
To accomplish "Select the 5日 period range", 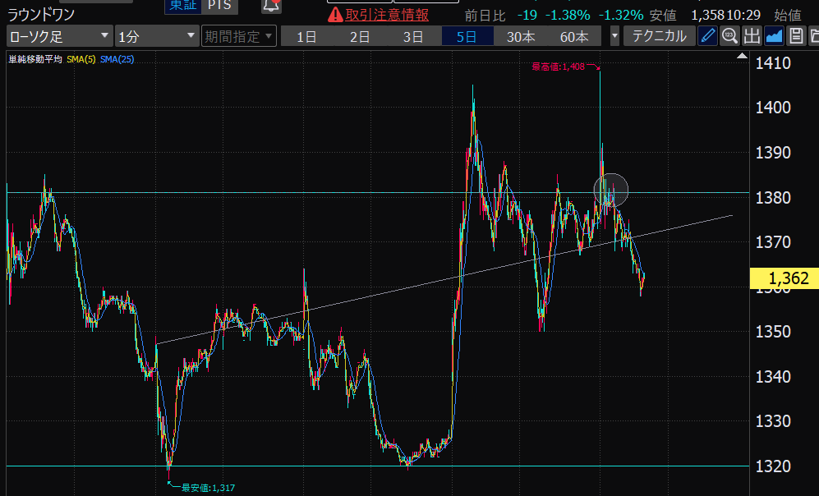I will (467, 36).
